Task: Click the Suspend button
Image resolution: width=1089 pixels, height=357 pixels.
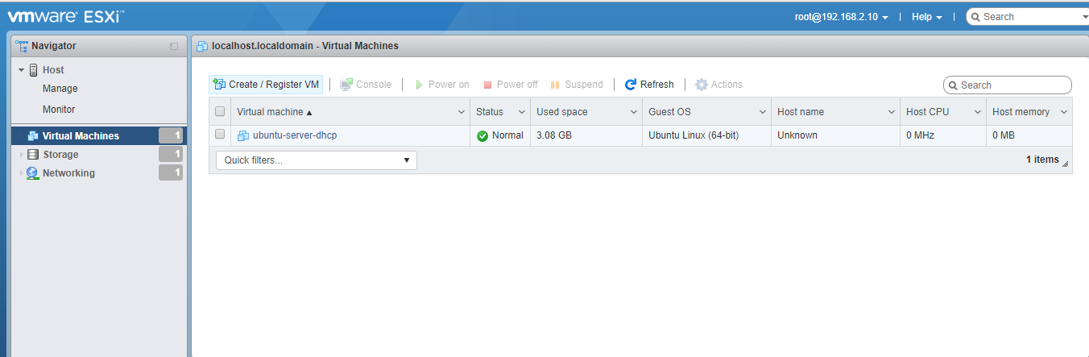Action: [576, 85]
